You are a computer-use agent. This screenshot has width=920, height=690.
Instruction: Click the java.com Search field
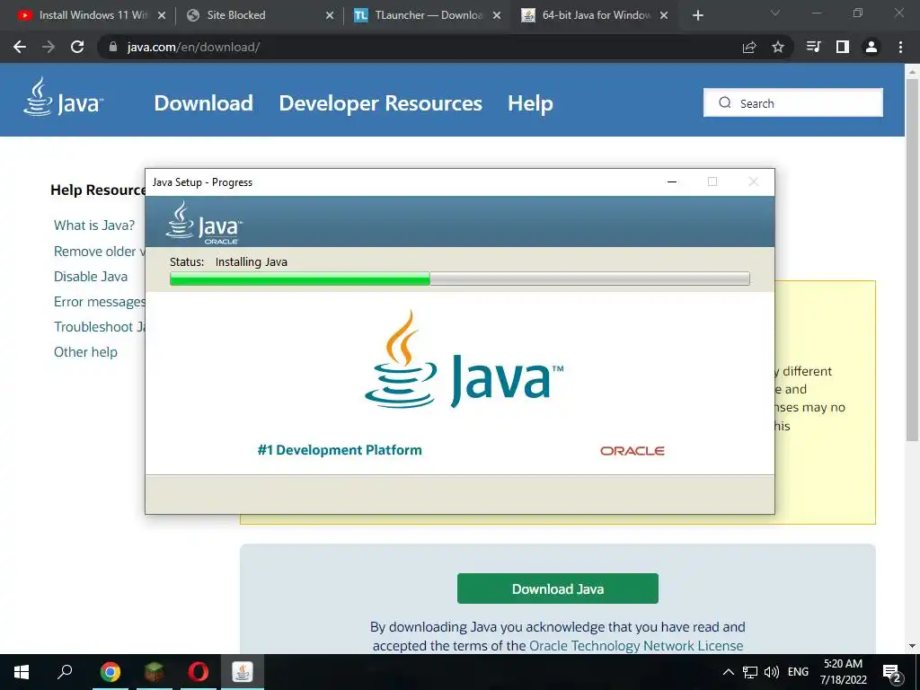(x=792, y=102)
